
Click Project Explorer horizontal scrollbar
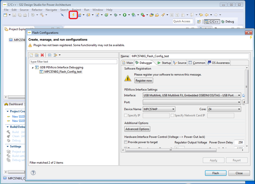point(16,97)
